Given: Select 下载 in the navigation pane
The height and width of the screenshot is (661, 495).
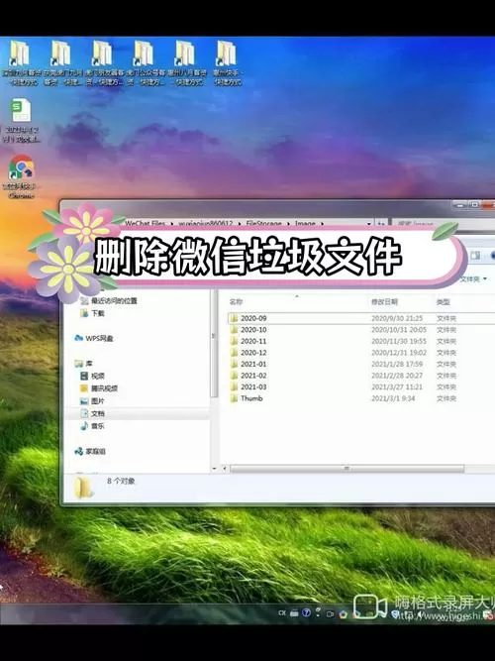Looking at the screenshot, I should (x=93, y=313).
